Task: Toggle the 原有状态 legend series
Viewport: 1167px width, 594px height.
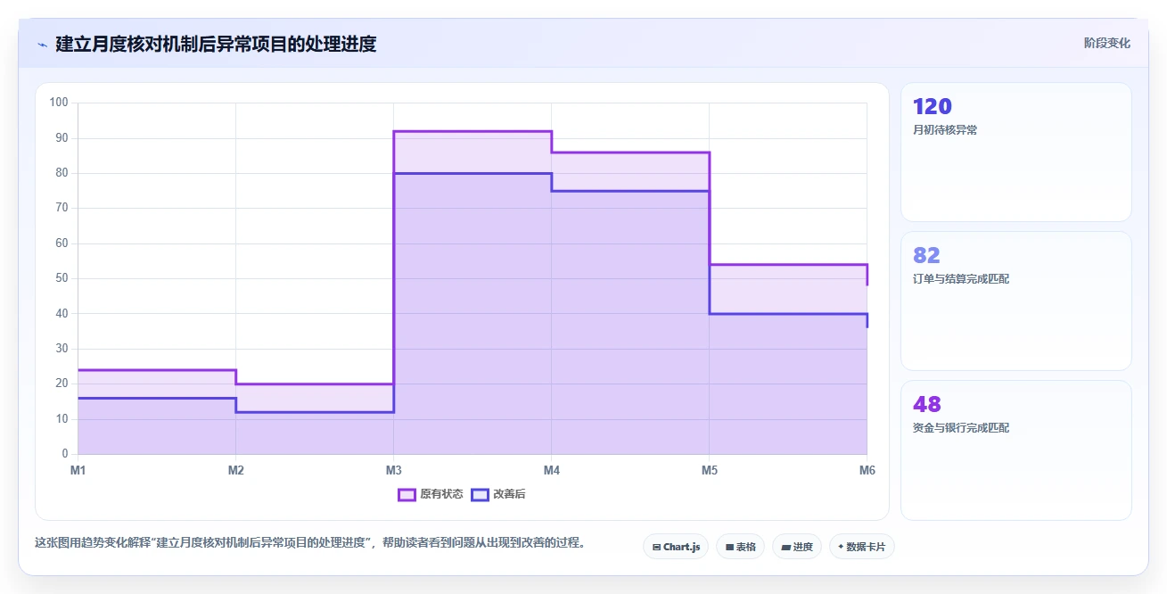Action: tap(431, 494)
